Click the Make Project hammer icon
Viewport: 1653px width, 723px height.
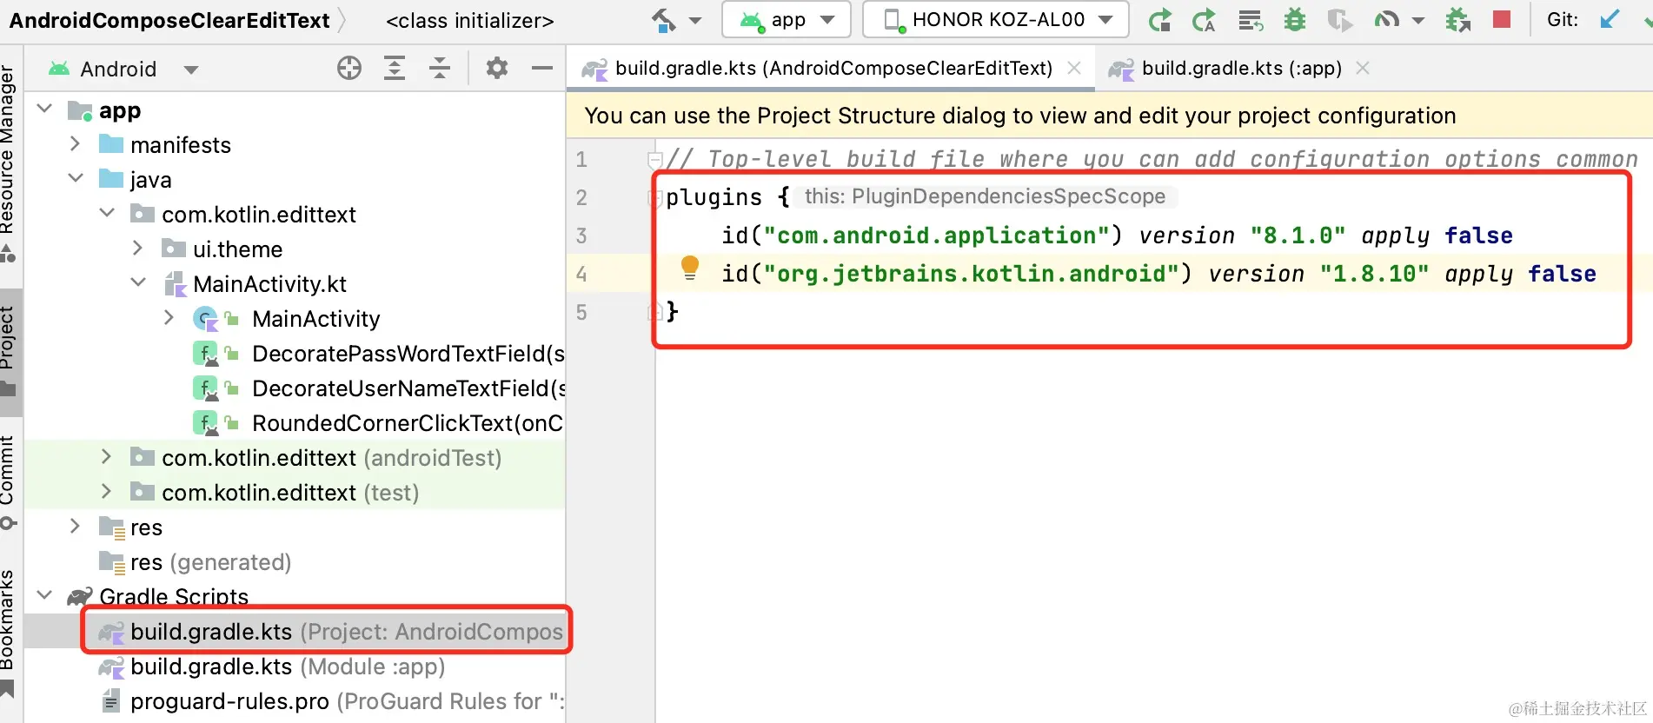coord(664,20)
